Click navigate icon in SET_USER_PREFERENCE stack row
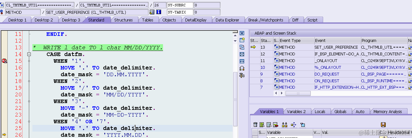Viewport: 412px width, 138px height. (x=410, y=47)
